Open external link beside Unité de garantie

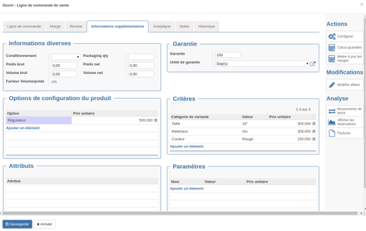coord(313,63)
